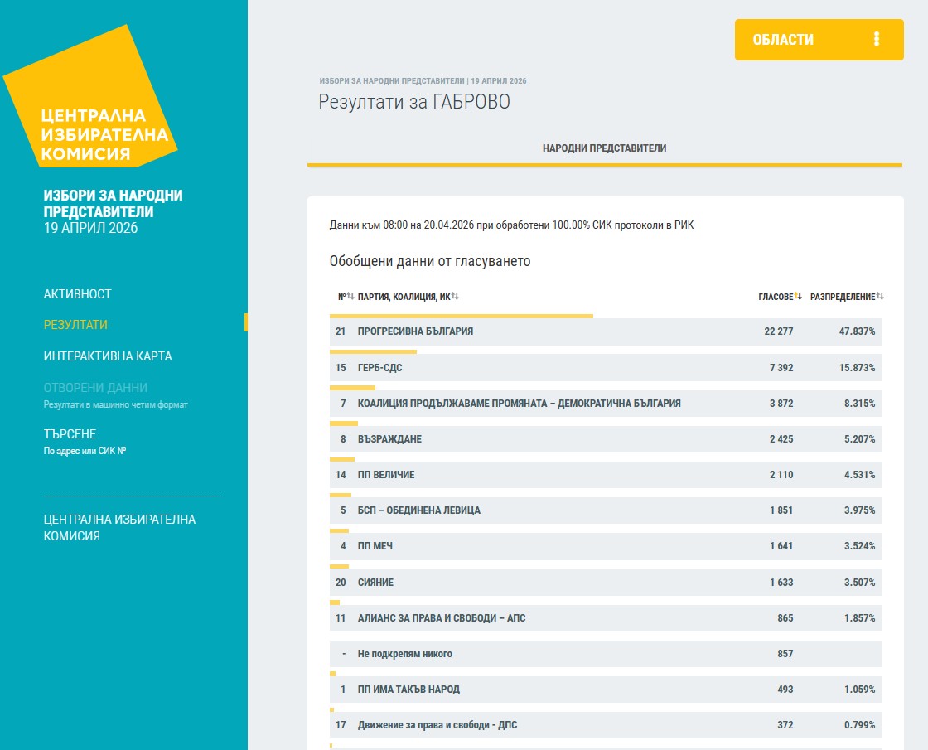This screenshot has height=750, width=928.
Task: Sort by РАЗПРЕДЕЛЕНИЕ column arrows
Action: coord(880,297)
